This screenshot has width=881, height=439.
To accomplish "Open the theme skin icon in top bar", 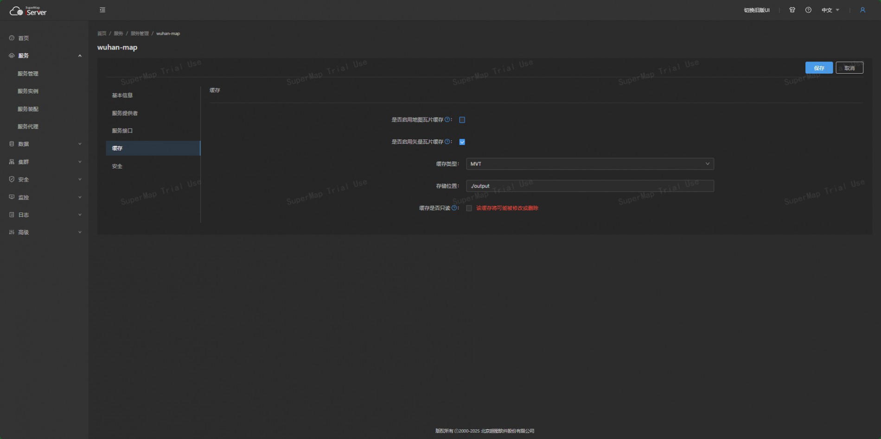I will (792, 10).
